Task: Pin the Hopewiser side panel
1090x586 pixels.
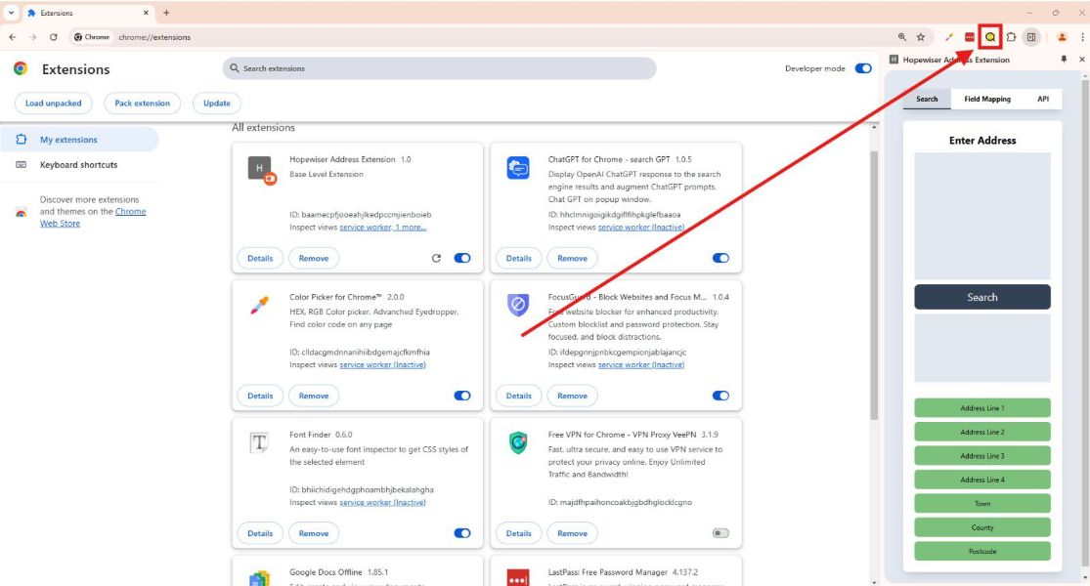Action: pos(1065,60)
